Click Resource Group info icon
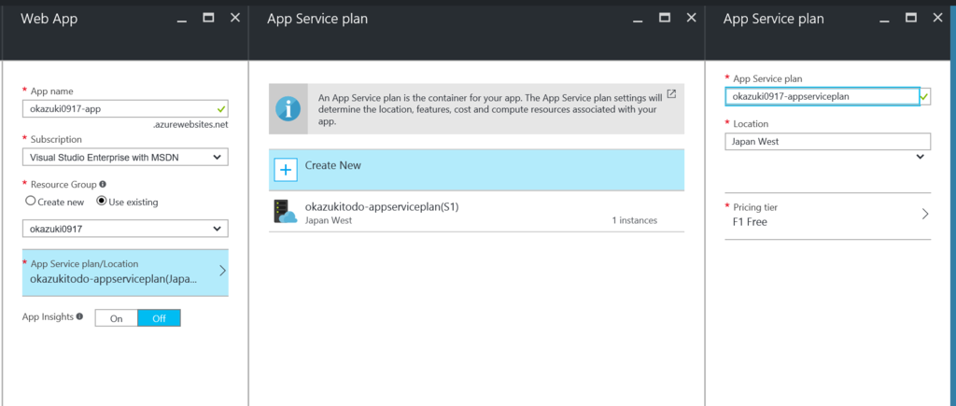Image resolution: width=956 pixels, height=406 pixels. coord(103,184)
